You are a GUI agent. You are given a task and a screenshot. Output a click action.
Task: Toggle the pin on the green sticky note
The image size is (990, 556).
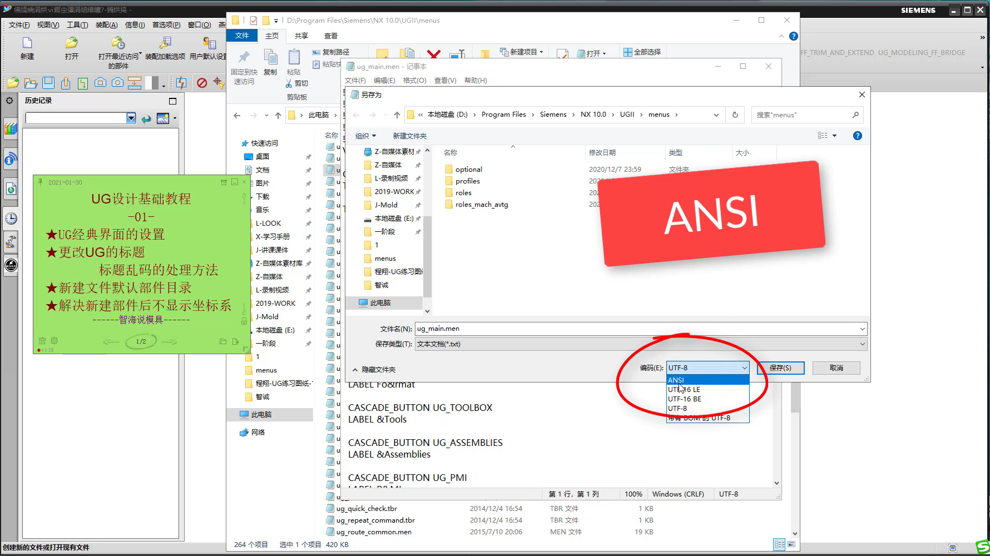click(x=40, y=182)
